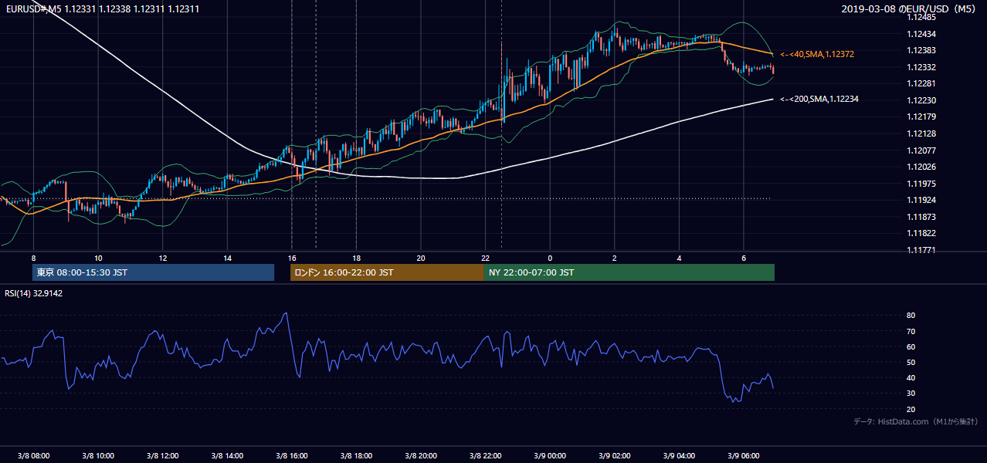This screenshot has width=987, height=463.
Task: Select the Tokyo 08:00-15:30 JST session bar
Action: (154, 272)
